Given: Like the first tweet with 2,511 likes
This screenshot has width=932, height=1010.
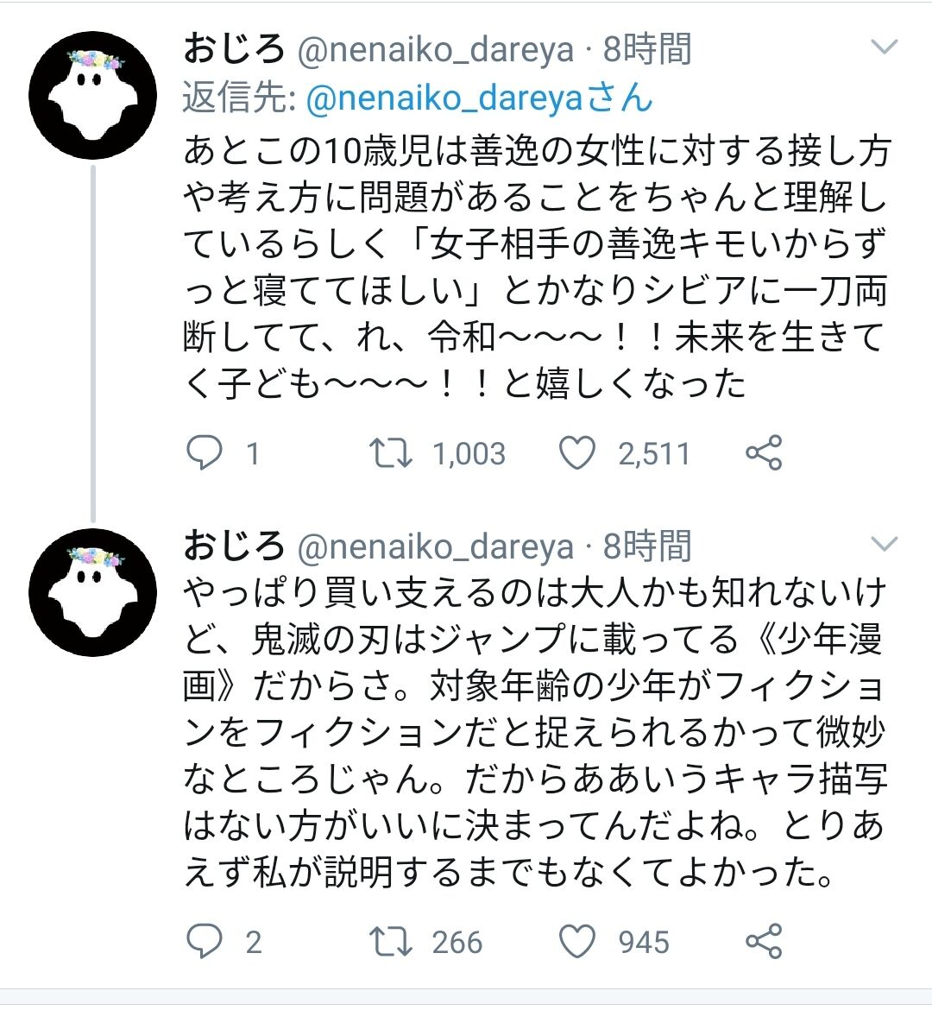Looking at the screenshot, I should pyautogui.click(x=577, y=453).
